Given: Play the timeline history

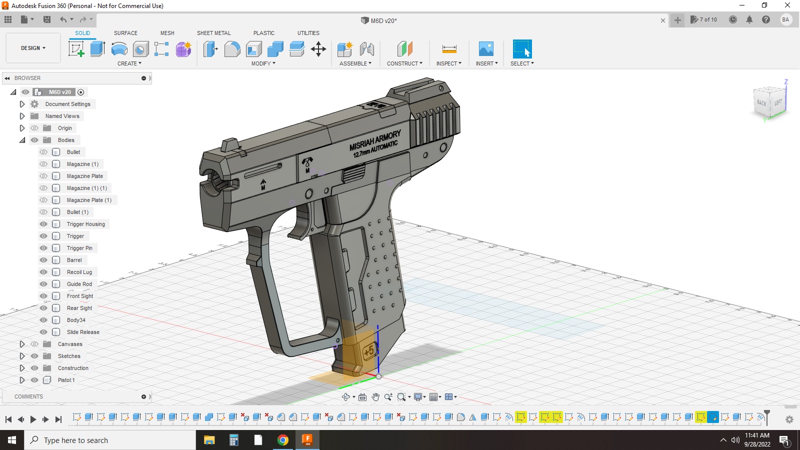Looking at the screenshot, I should tap(33, 419).
